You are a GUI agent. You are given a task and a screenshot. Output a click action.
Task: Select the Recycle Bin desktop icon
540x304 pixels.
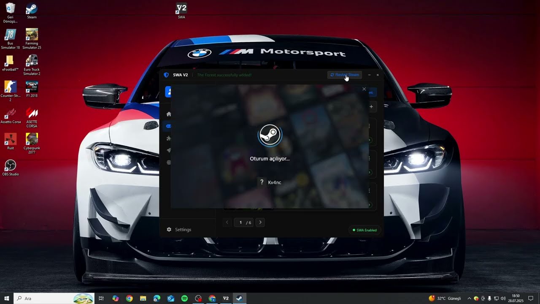point(11,14)
